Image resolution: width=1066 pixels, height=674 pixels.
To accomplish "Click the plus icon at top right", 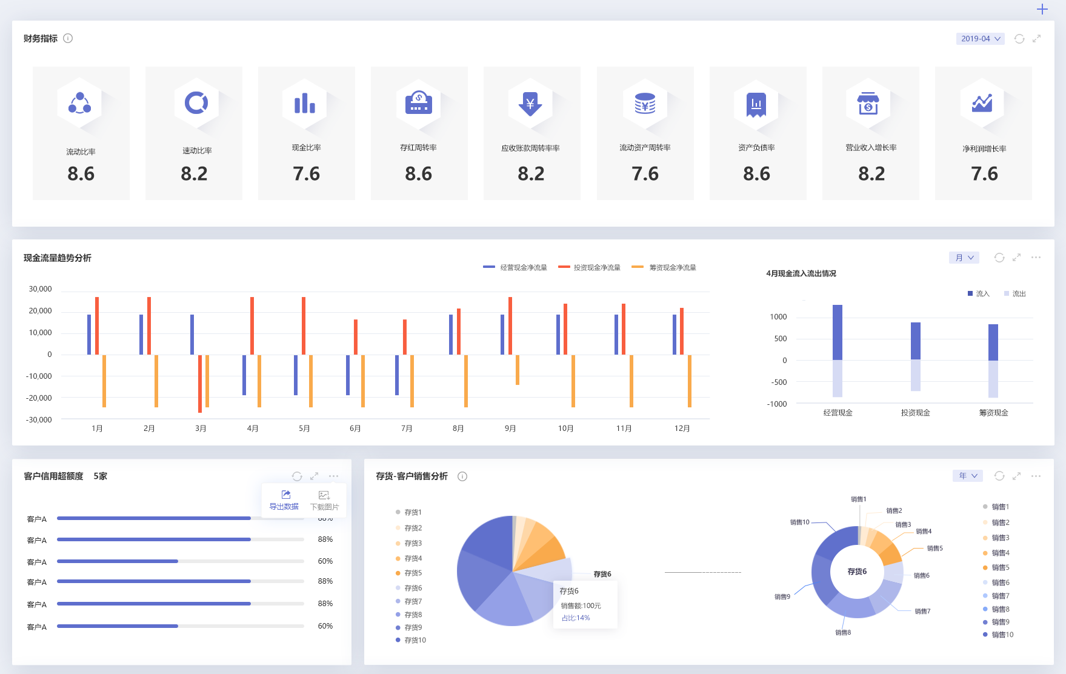I will [1042, 9].
